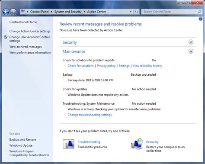Viewport: 205px width, 164px height.
Task: Click Find and fix problems description
Action: click(92, 147)
